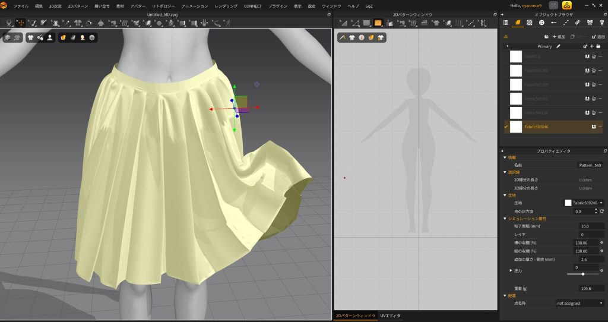Click the globe icon in 3D view toolbar
Image resolution: width=608 pixels, height=322 pixels.
point(92,37)
